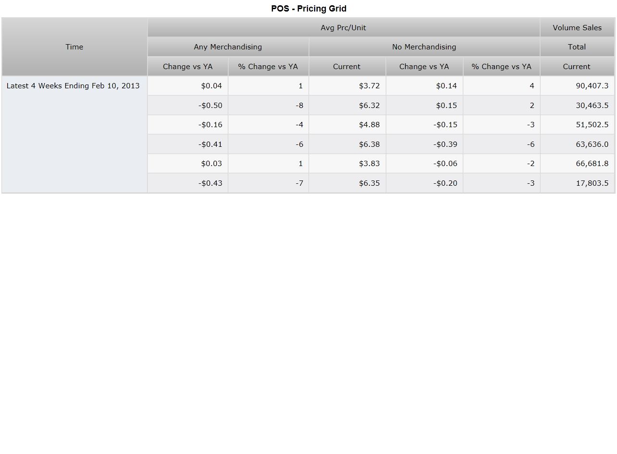Select the $4.88 current price cell

[347, 125]
